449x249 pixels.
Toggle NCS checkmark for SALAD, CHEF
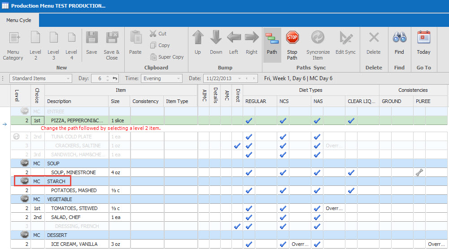[x=283, y=217]
